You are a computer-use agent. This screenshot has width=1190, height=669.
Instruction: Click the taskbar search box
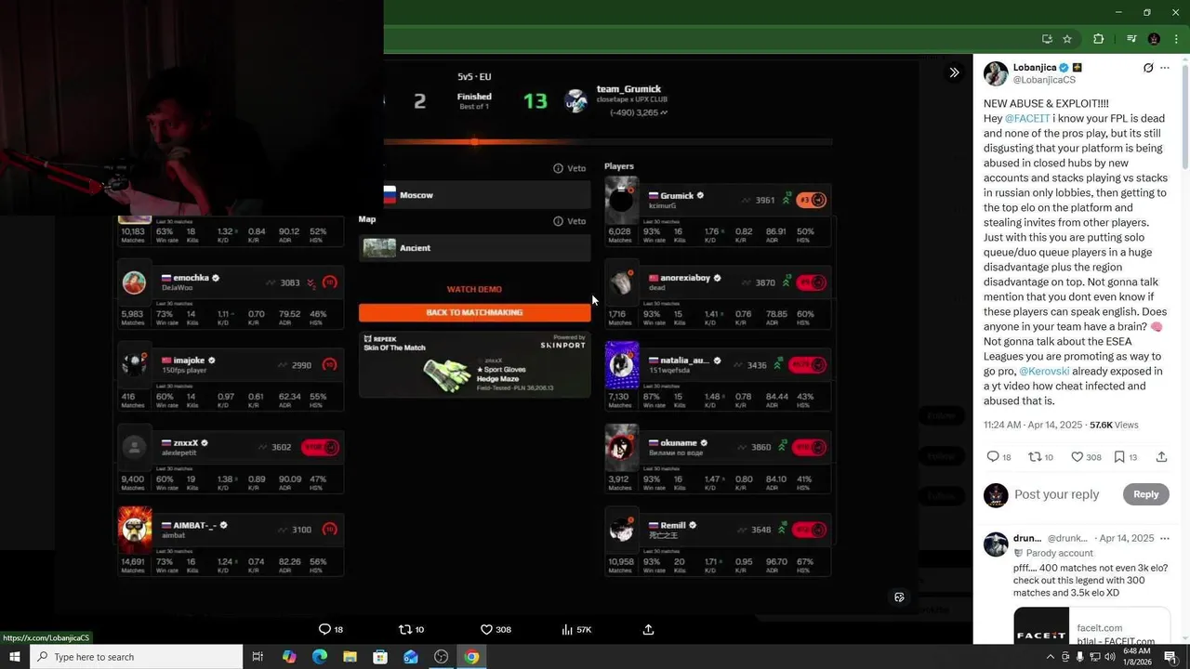pos(136,657)
